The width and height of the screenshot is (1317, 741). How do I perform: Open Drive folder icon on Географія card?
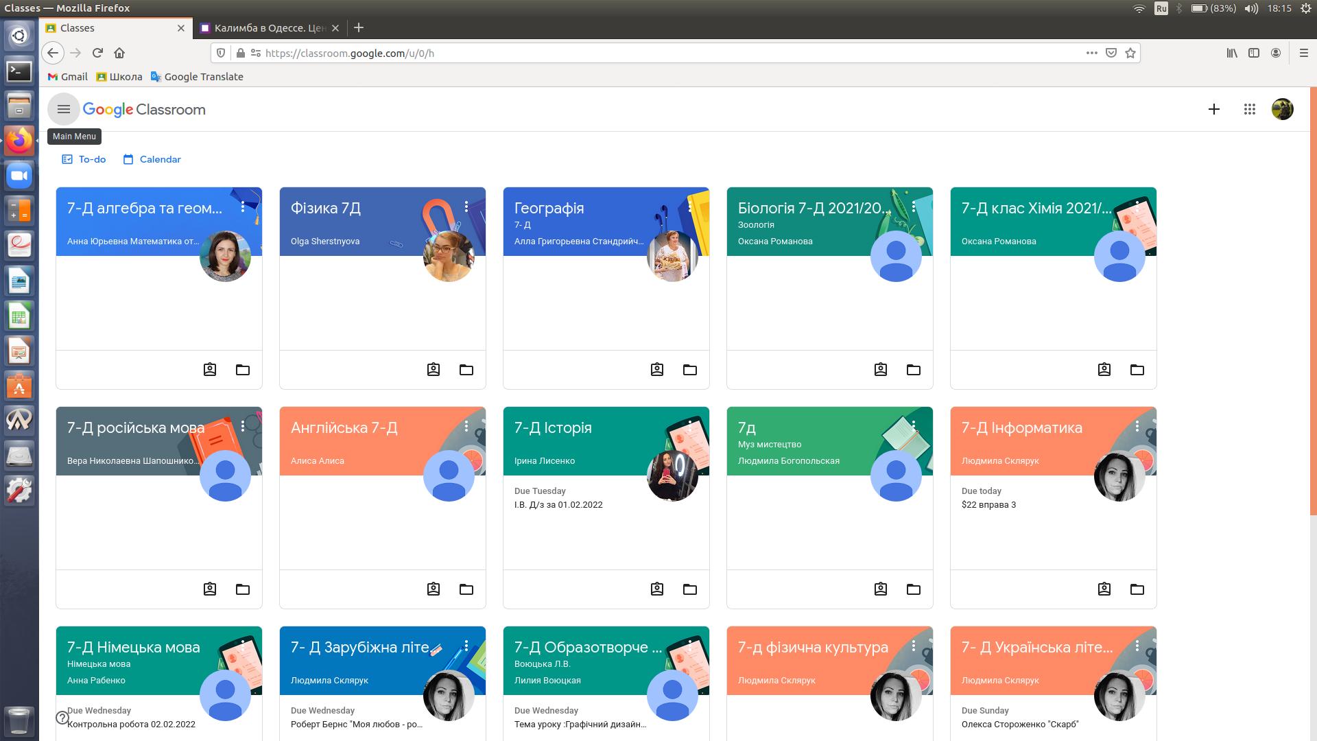pyautogui.click(x=689, y=370)
